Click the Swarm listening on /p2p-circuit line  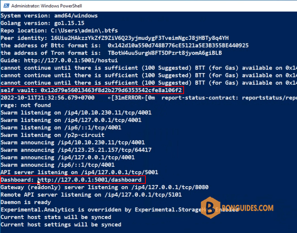point(52,135)
